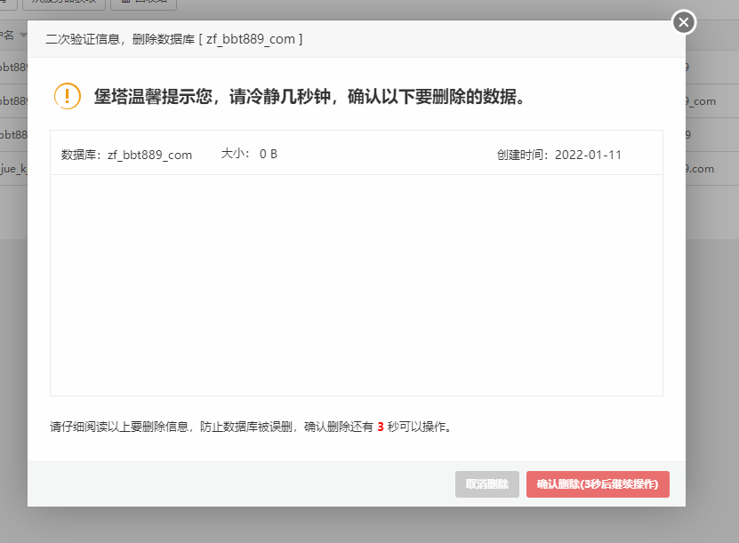739x543 pixels.
Task: Click the orange warning exclamation icon
Action: [68, 96]
